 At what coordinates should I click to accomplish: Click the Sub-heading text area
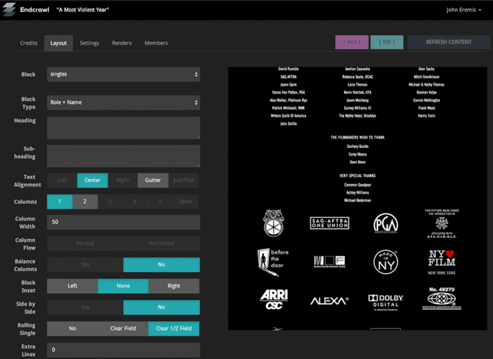(x=123, y=156)
